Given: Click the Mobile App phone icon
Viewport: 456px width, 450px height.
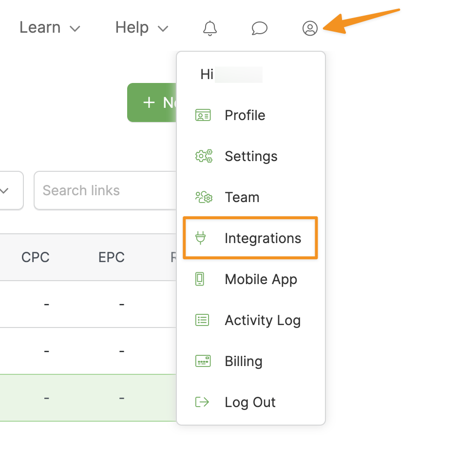Looking at the screenshot, I should [x=200, y=280].
